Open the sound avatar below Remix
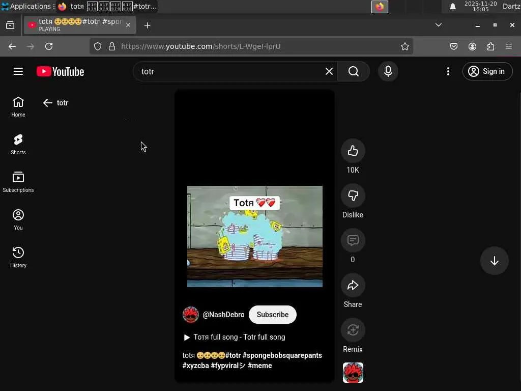 353,373
